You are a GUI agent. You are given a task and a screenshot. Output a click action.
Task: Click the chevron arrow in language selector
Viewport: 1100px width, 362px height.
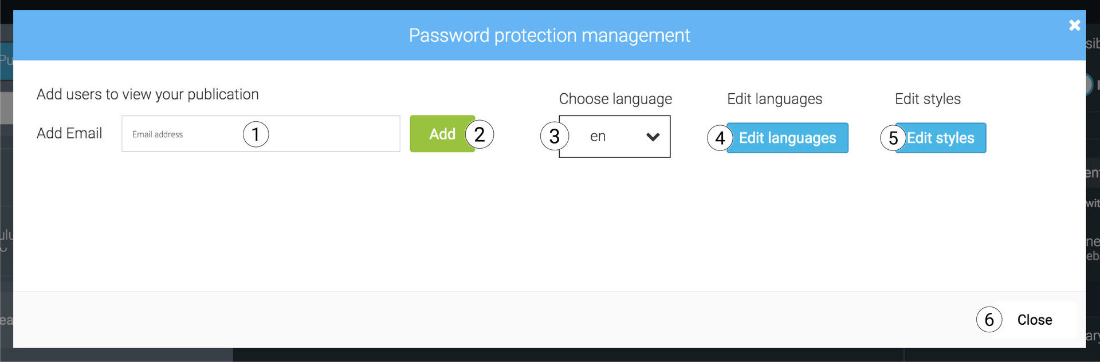[653, 137]
